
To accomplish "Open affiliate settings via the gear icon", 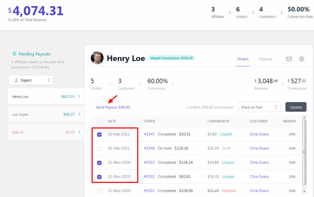I will [x=301, y=59].
